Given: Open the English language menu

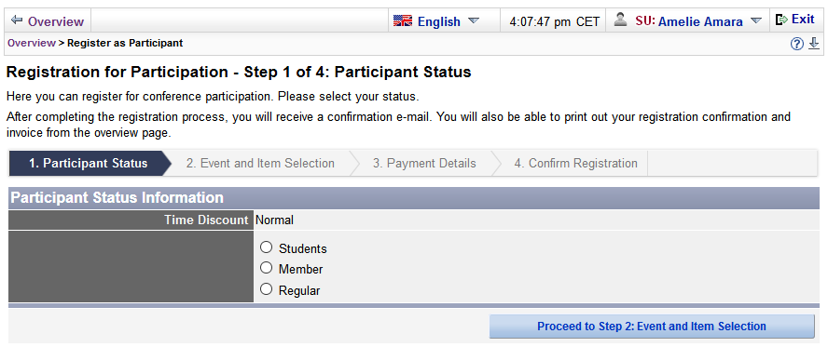Looking at the screenshot, I should (439, 21).
